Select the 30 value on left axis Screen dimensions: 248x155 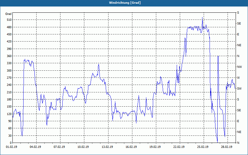point(10,135)
